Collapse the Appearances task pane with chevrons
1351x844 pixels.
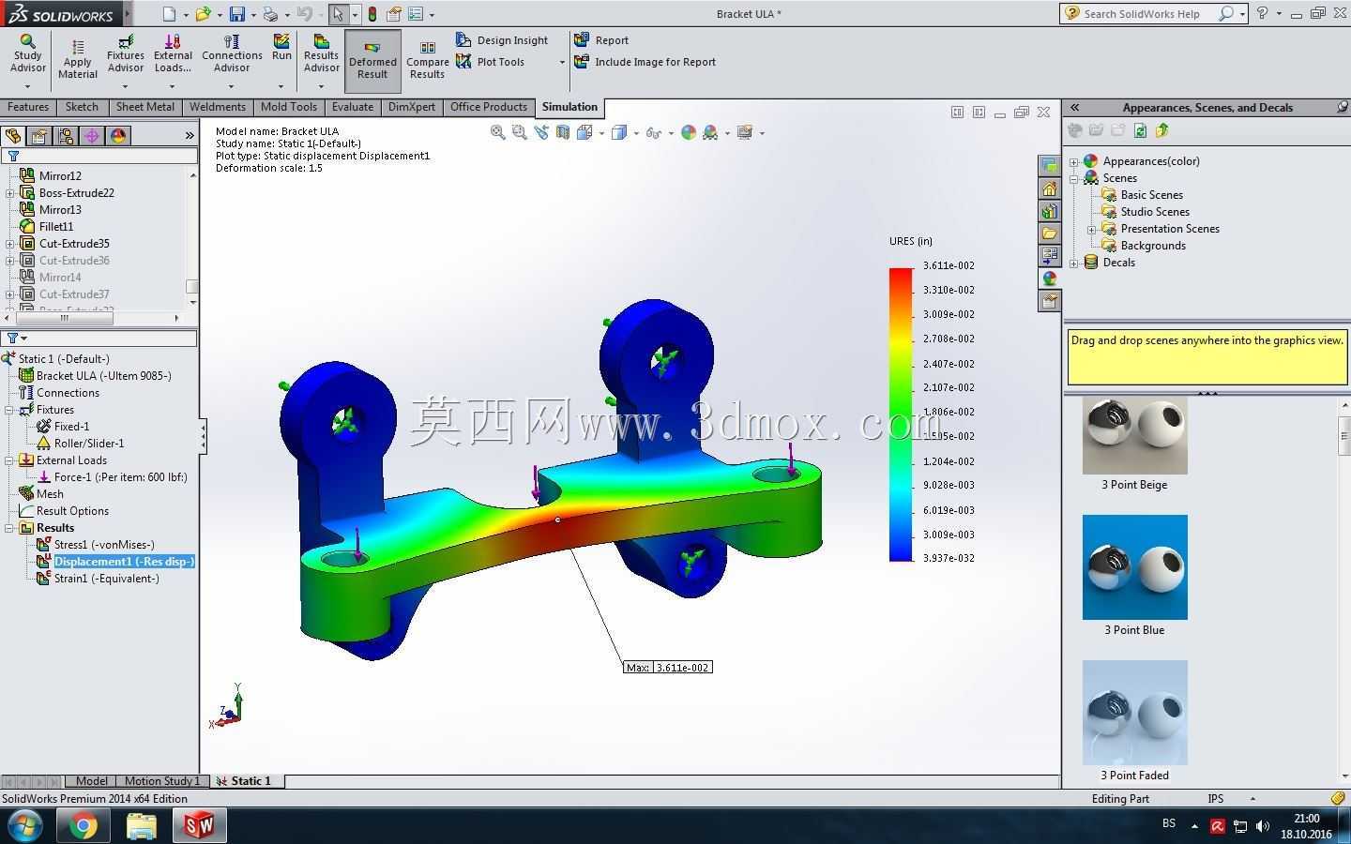[1075, 108]
